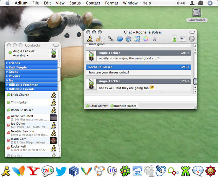Open the color wheel picker in chat toolbar
Viewport: 218px width, 177px height.
pos(146,39)
